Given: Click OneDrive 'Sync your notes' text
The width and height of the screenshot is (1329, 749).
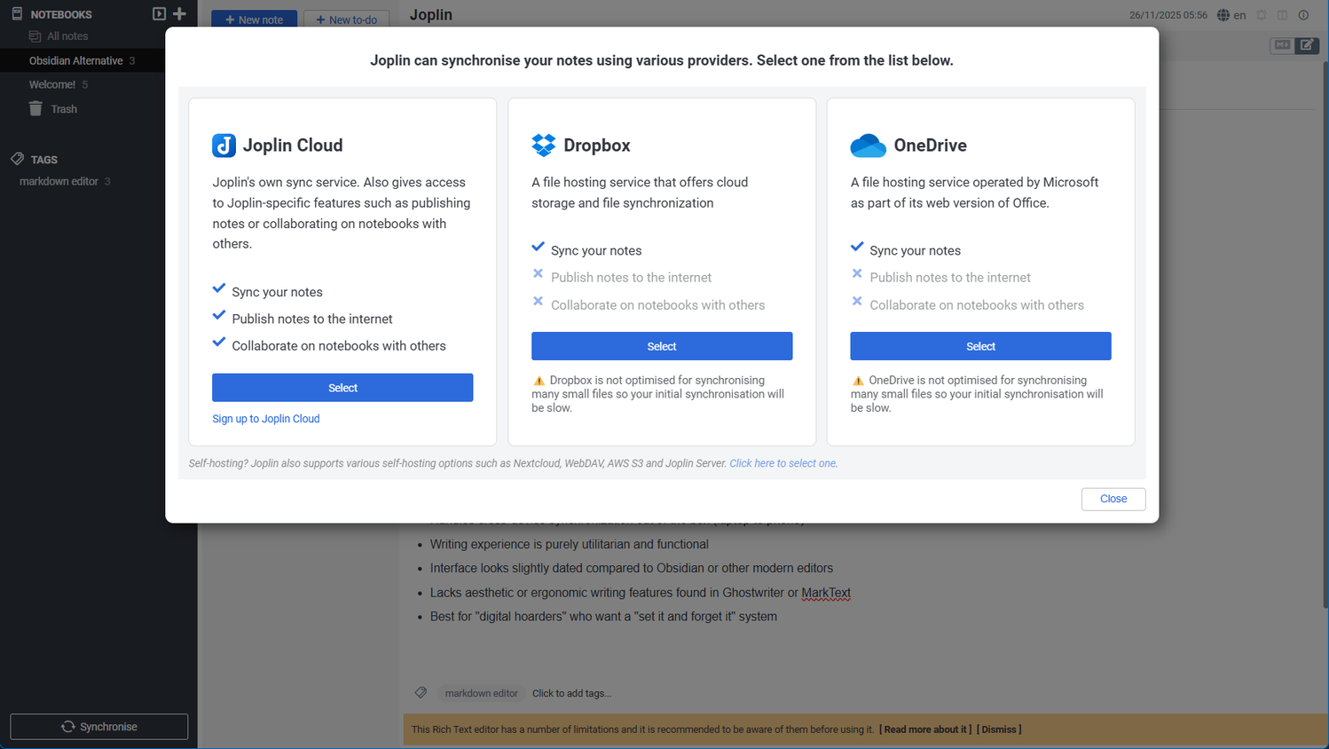Looking at the screenshot, I should 915,250.
